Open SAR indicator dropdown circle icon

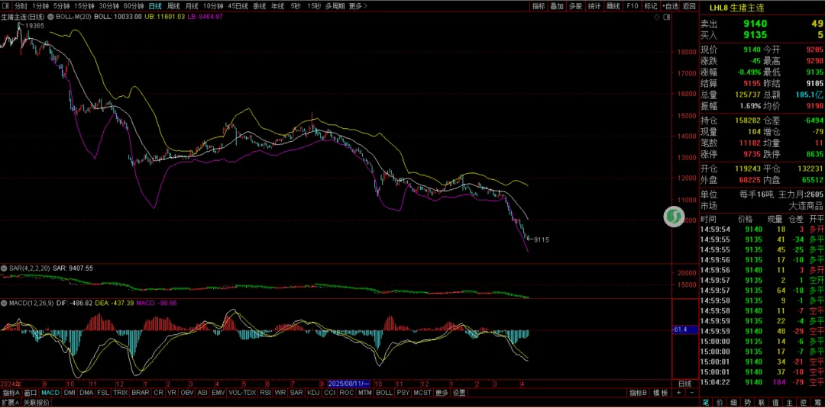5,268
